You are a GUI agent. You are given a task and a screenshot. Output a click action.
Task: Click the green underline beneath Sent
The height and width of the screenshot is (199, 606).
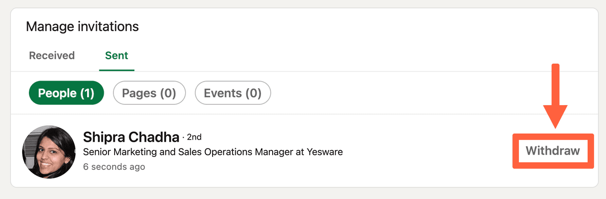tap(116, 70)
